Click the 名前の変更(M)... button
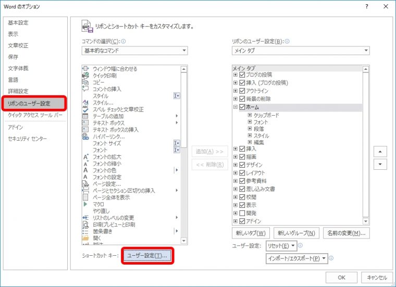 [x=346, y=233]
